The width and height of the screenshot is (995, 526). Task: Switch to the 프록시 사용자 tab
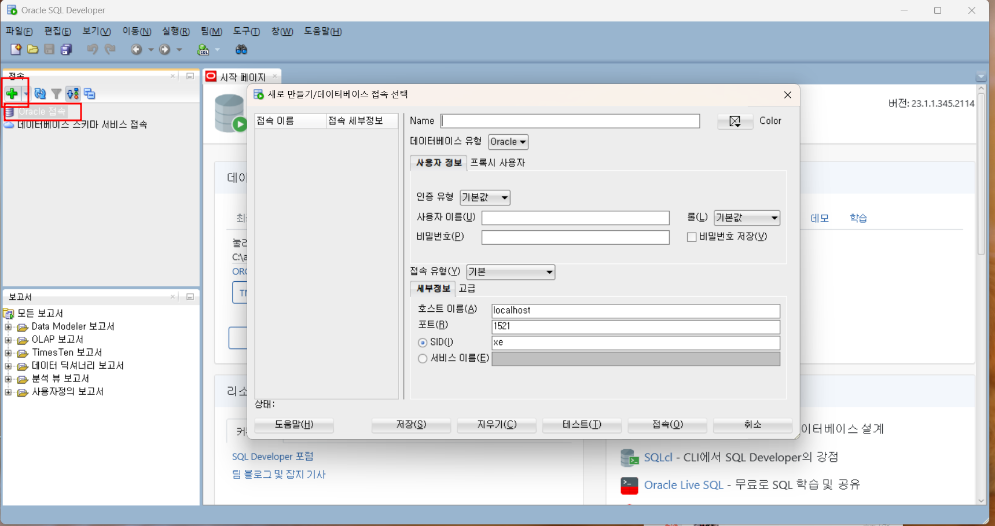tap(498, 163)
